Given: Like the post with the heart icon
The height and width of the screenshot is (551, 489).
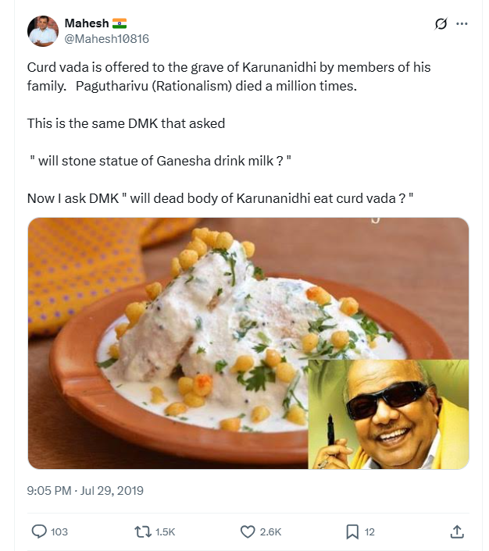Looking at the screenshot, I should (x=248, y=531).
